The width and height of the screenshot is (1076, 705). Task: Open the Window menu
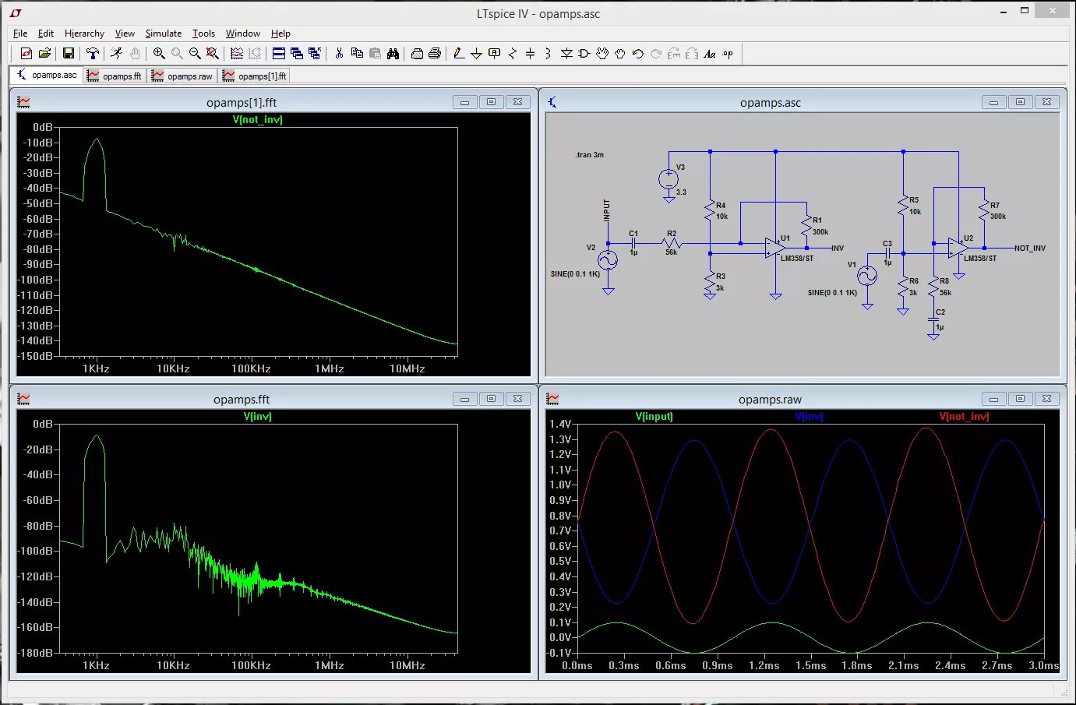[243, 33]
